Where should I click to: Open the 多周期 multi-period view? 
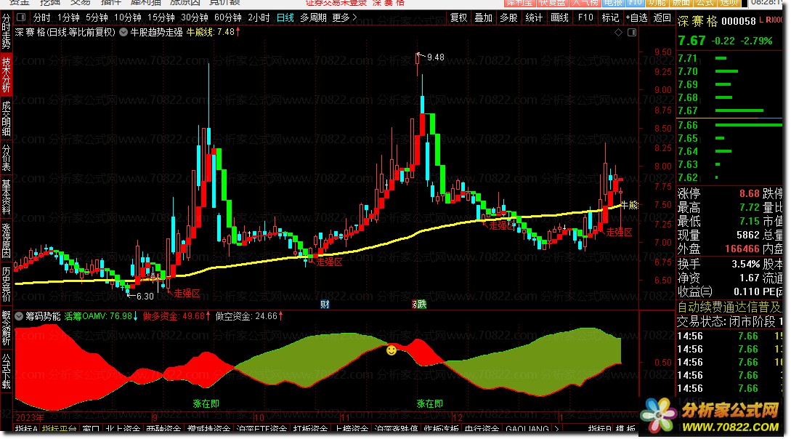point(313,17)
